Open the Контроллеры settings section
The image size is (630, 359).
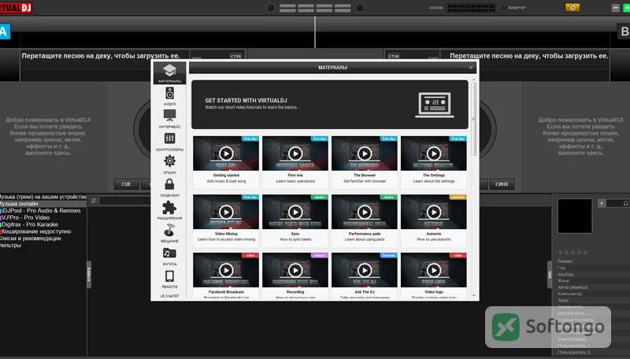(x=169, y=142)
